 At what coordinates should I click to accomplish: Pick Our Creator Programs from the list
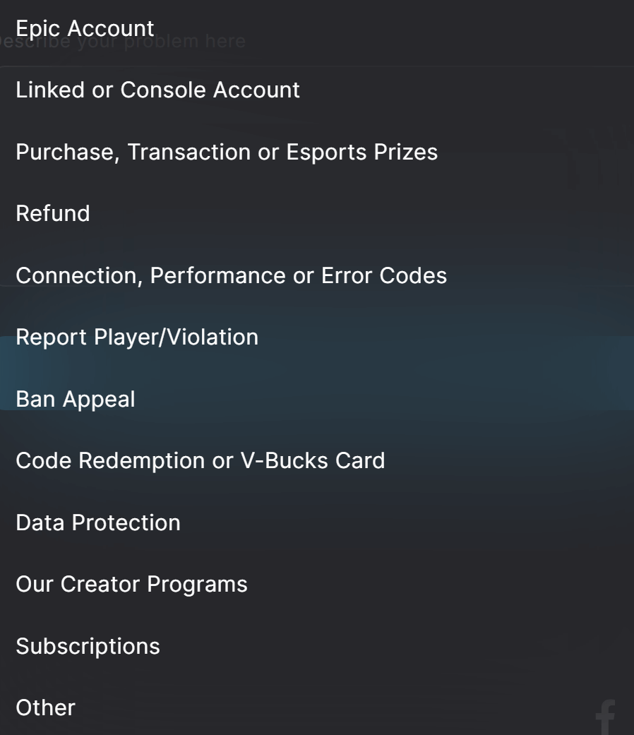[132, 584]
